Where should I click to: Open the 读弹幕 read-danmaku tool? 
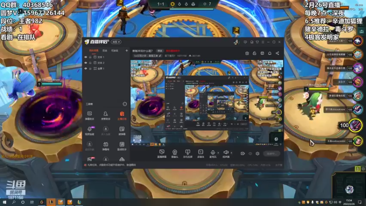tap(122, 131)
